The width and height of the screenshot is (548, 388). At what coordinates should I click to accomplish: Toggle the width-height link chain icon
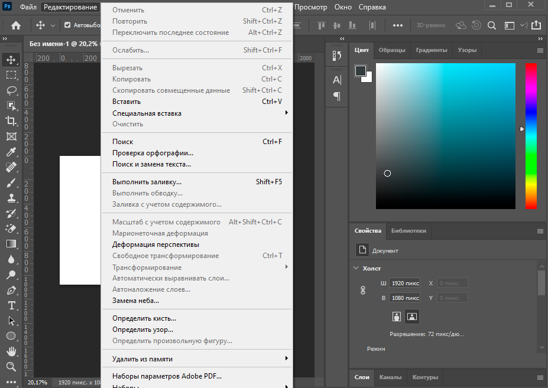point(364,291)
